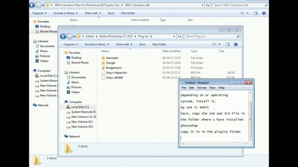This screenshot has width=298, height=167.
Task: Open Organize dropdown in GREY Cstoration window
Action: point(39,13)
